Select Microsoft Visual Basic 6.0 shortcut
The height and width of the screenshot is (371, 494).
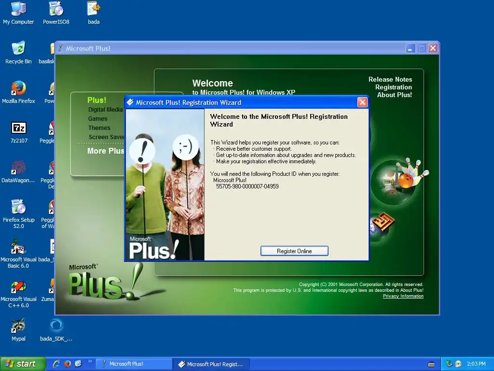click(x=18, y=254)
